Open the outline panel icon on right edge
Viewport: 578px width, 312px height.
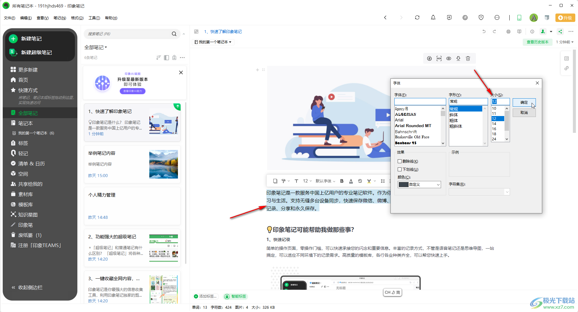click(x=567, y=58)
